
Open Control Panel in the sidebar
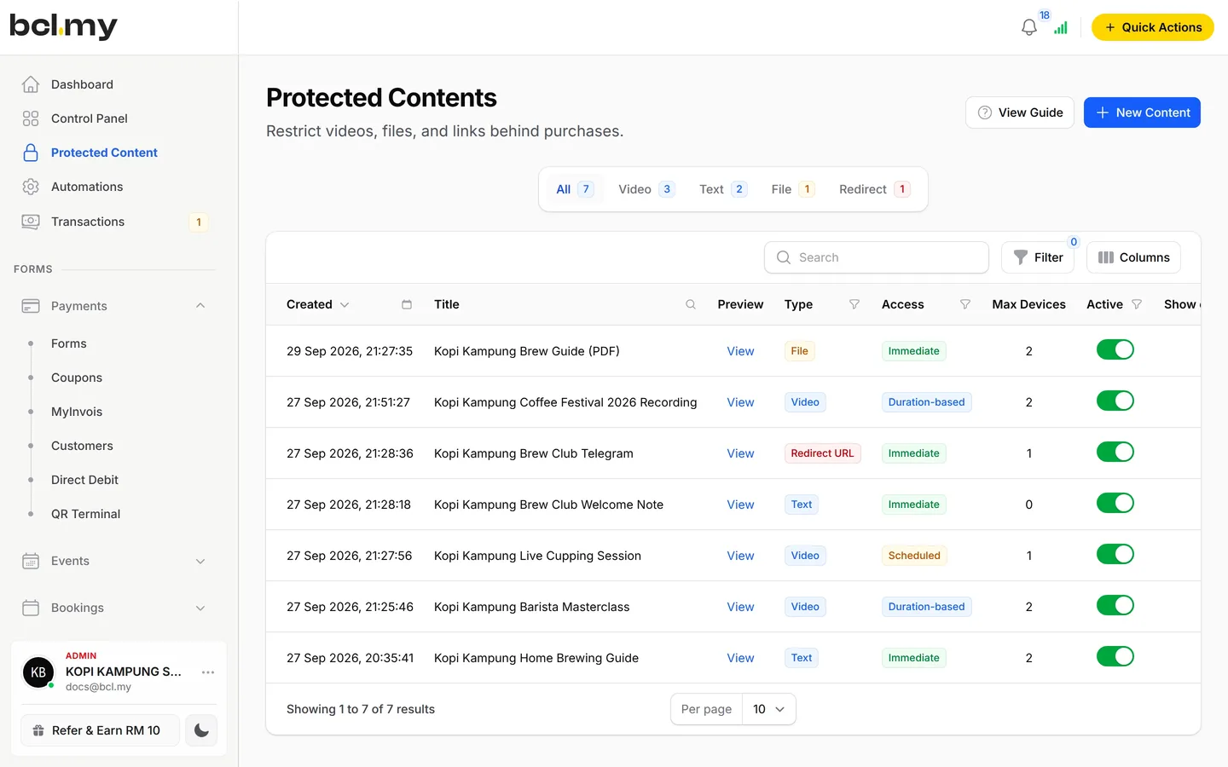point(90,118)
